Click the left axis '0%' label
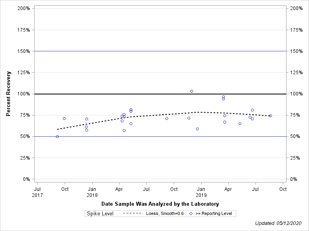This screenshot has width=309, height=231. point(27,179)
